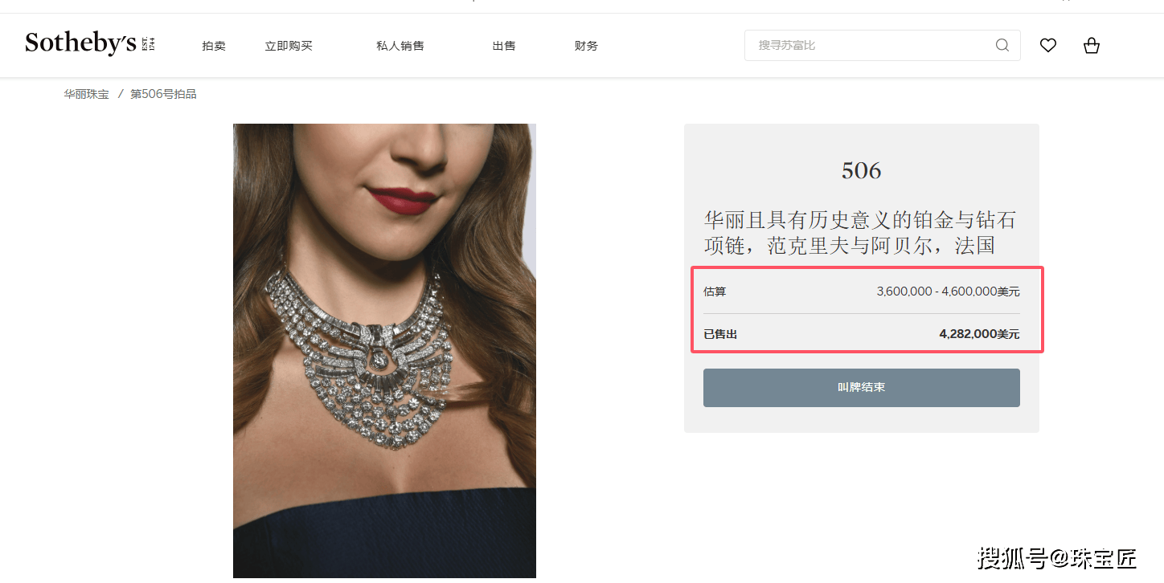1164x583 pixels.
Task: Click the 搜狐号@珠宝匠 watermark
Action: pyautogui.click(x=1057, y=559)
